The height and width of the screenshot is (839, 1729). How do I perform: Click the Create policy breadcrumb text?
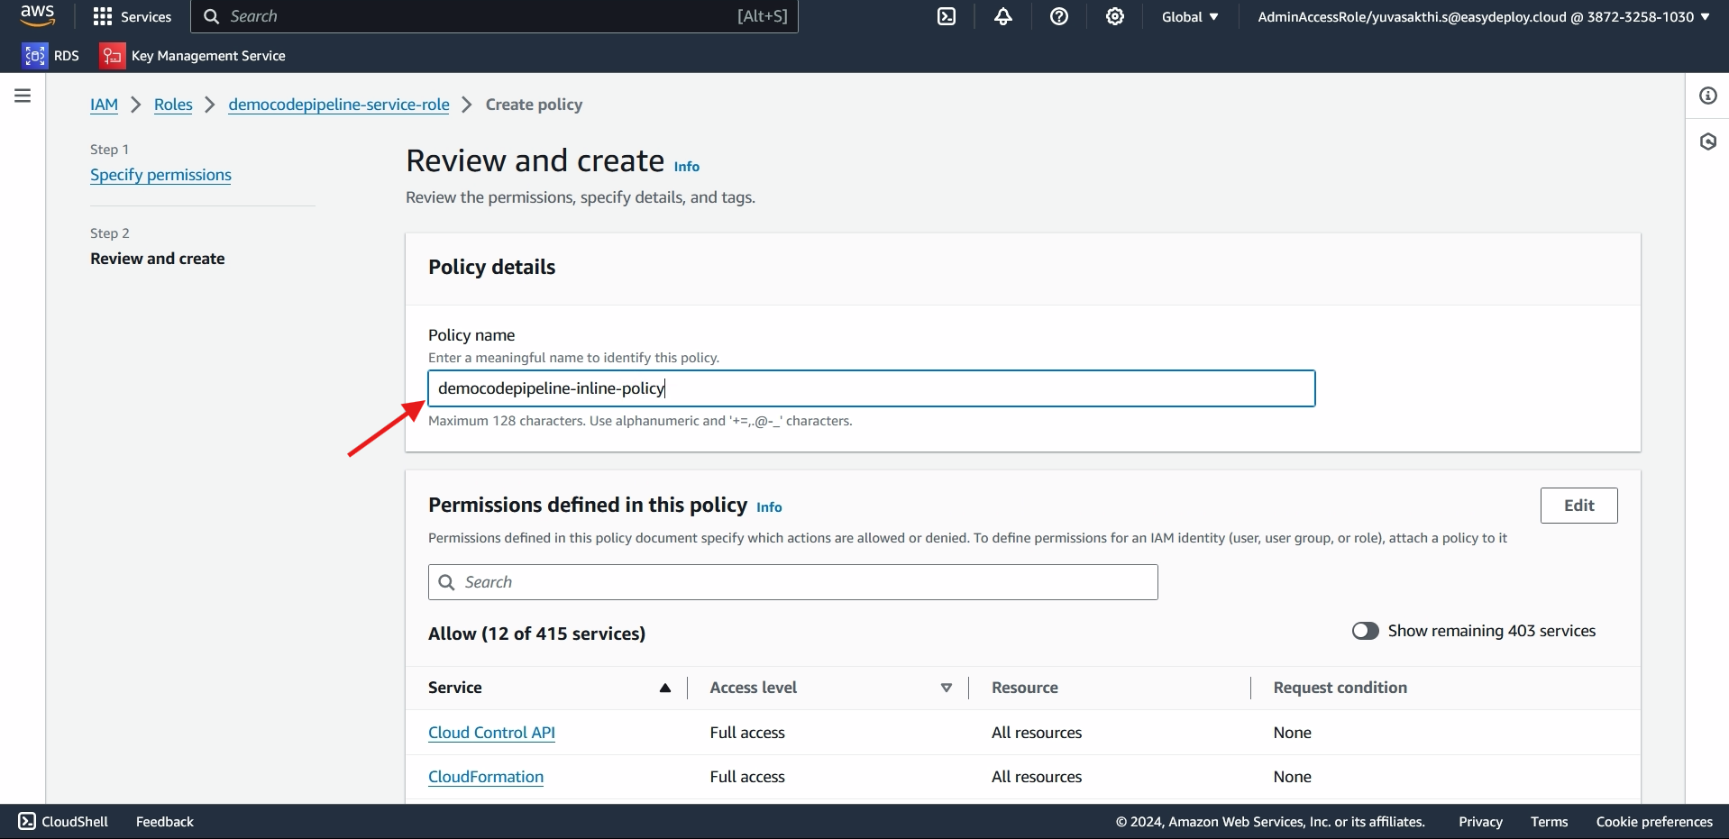pyautogui.click(x=534, y=105)
